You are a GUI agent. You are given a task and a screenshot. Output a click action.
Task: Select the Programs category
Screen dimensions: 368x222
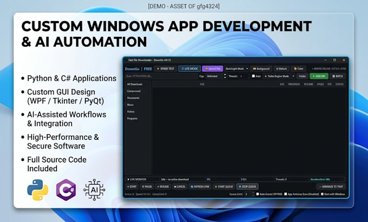[x=132, y=119]
